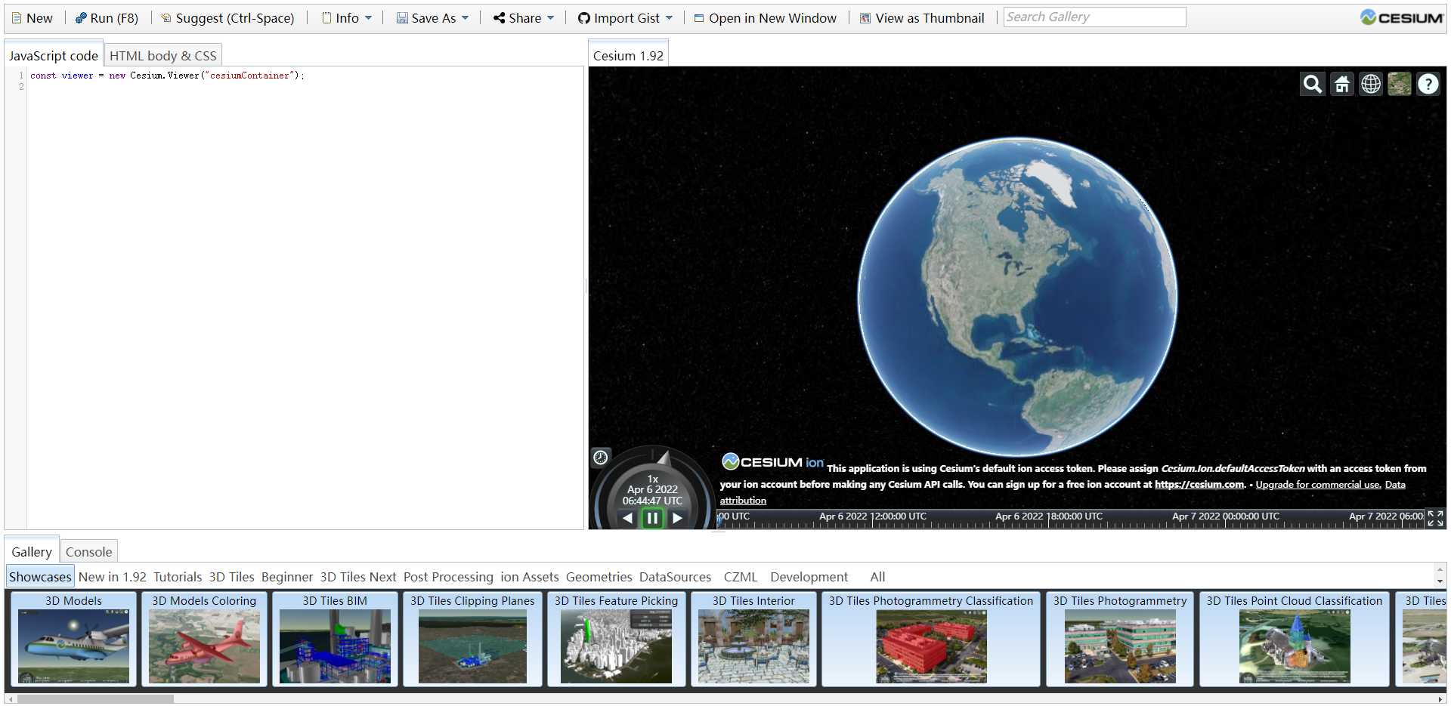
Task: Click the reverse play animation button
Action: [626, 518]
